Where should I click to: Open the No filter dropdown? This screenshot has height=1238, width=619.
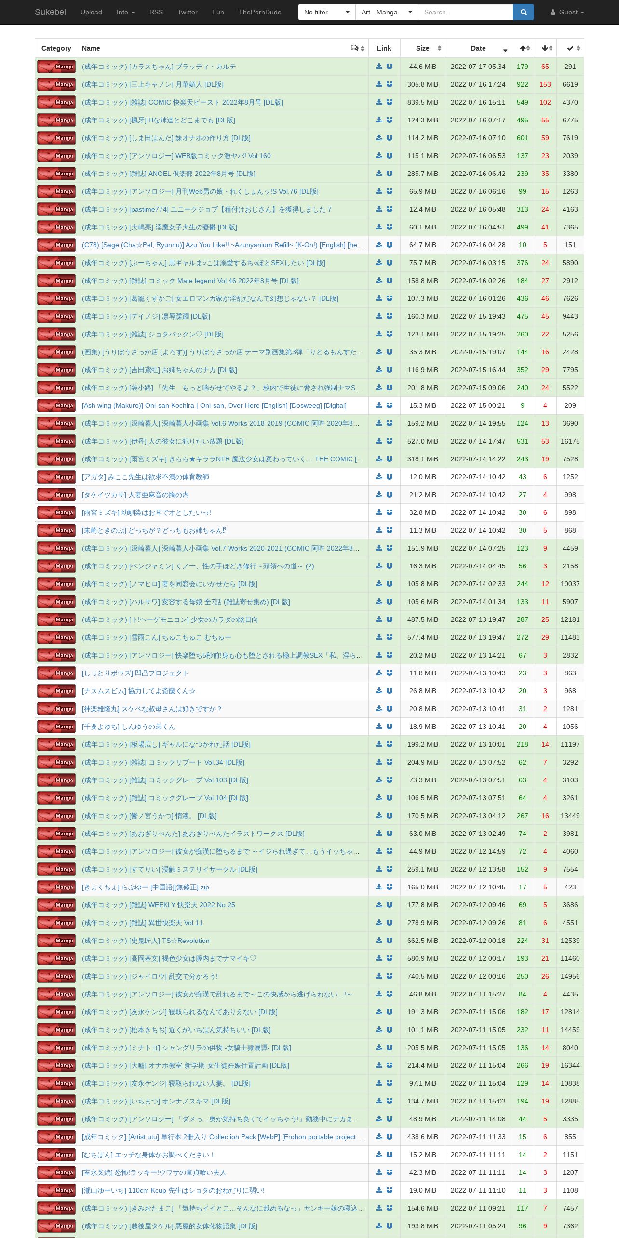click(x=327, y=12)
